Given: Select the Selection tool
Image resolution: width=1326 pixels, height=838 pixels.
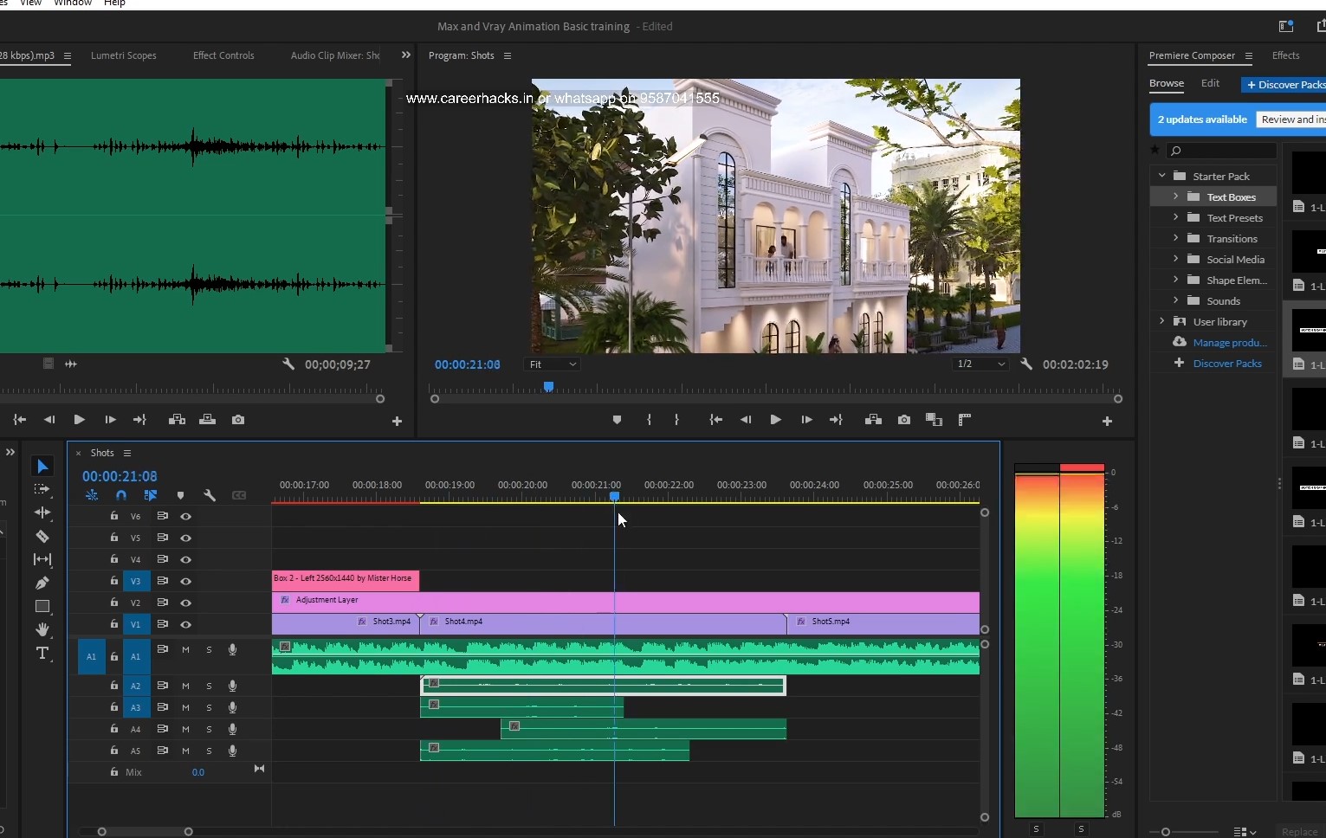Looking at the screenshot, I should (42, 466).
